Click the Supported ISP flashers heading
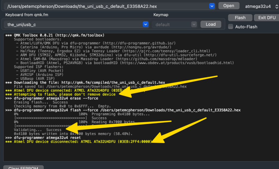The height and width of the screenshot is (169, 279). 39,67
